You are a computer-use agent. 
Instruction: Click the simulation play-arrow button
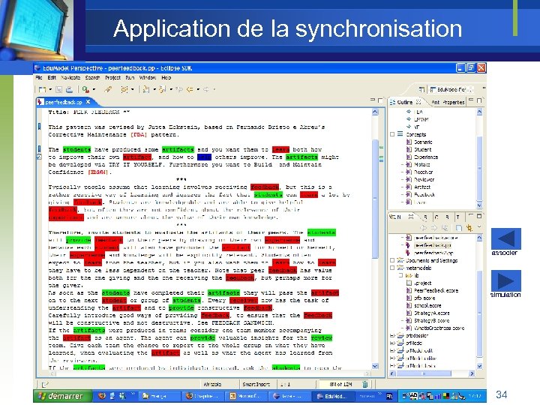click(506, 280)
